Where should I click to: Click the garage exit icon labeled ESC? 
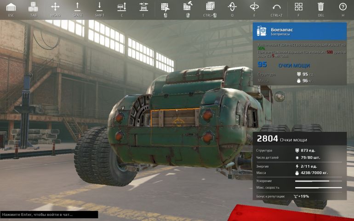pos(11,7)
